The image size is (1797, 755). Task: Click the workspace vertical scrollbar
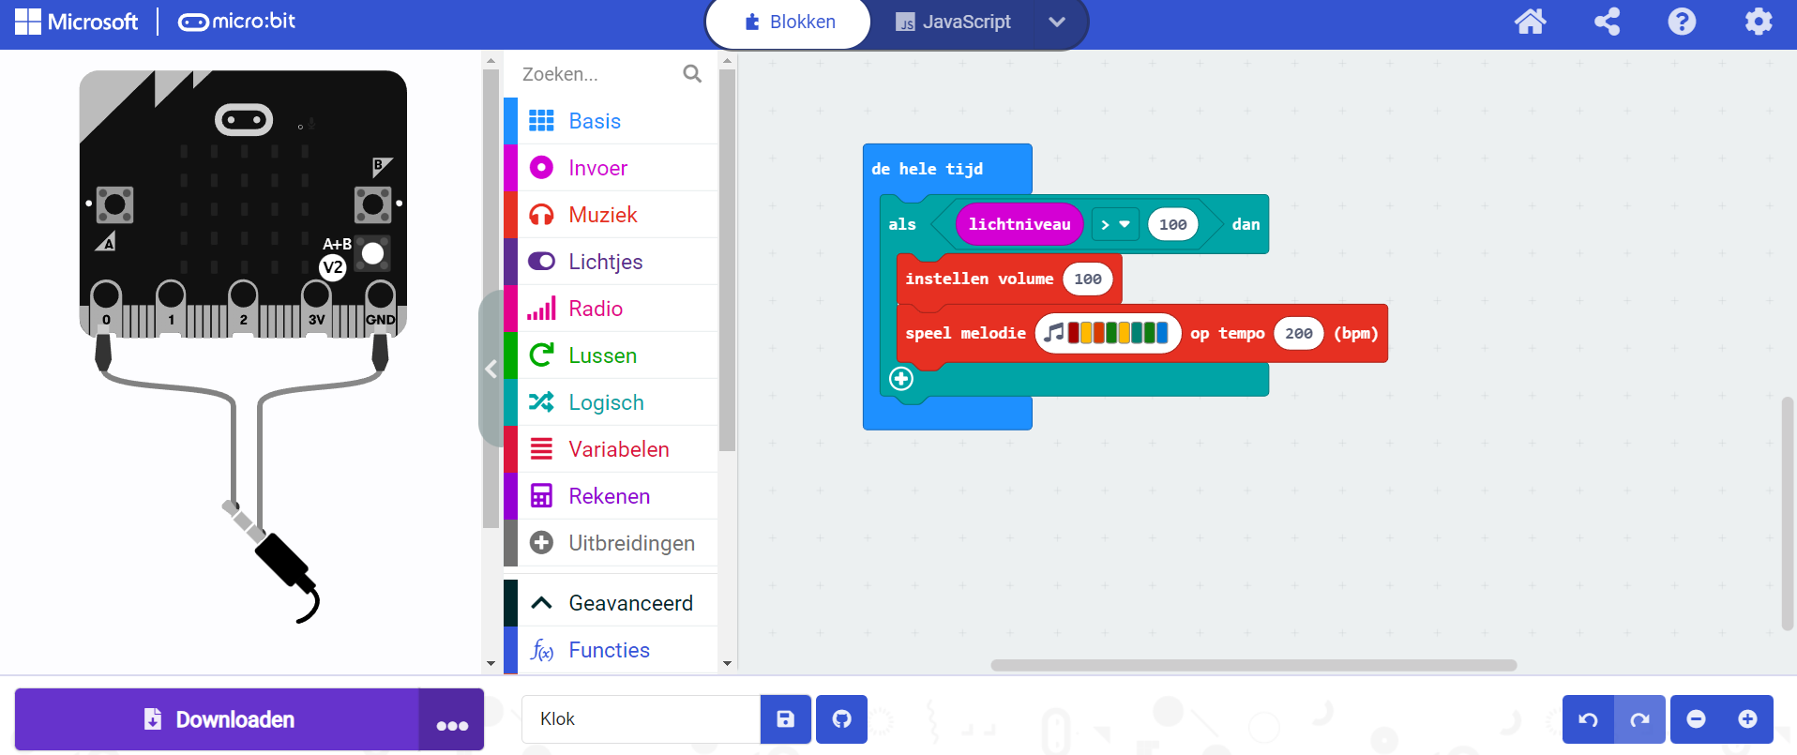pos(1788,514)
